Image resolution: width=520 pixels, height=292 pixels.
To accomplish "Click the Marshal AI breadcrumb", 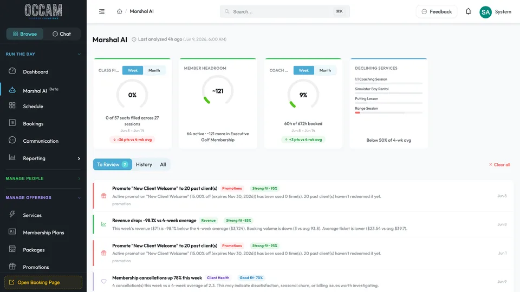I will coord(141,11).
